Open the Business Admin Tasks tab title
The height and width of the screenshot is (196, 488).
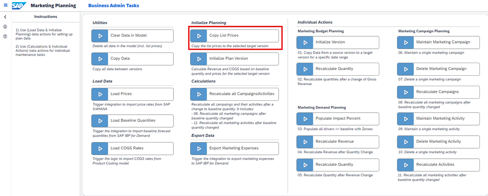(x=114, y=6)
